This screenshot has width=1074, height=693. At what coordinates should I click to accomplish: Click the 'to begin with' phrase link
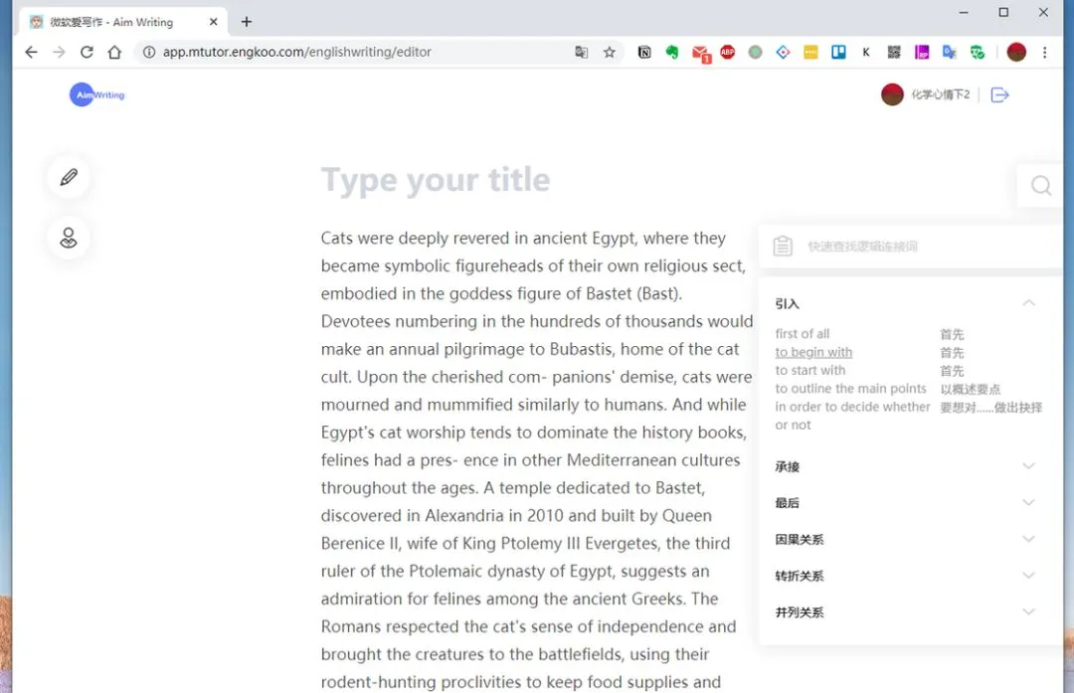tap(813, 352)
